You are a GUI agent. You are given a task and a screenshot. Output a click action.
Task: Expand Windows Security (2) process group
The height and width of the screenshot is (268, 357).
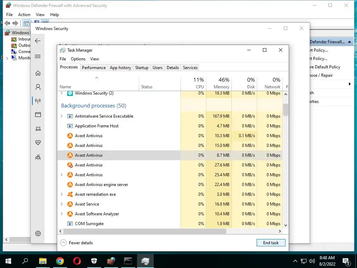61,93
